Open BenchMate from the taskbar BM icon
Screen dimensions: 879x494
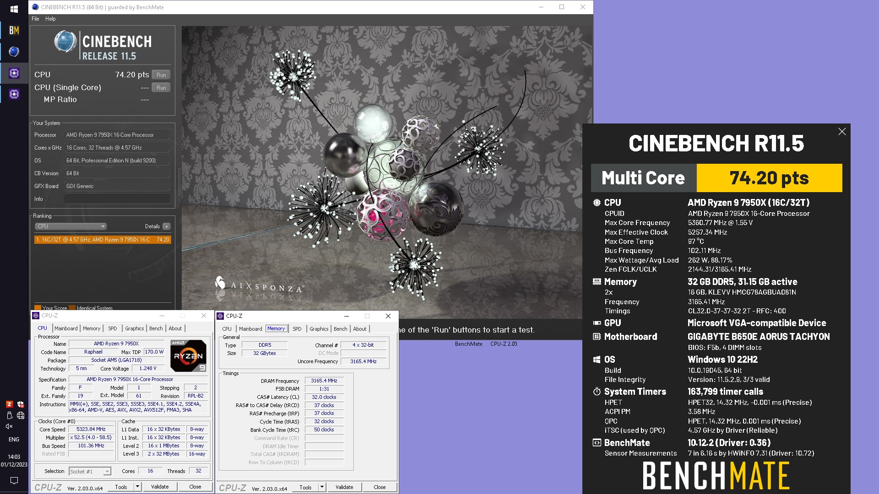(x=14, y=30)
